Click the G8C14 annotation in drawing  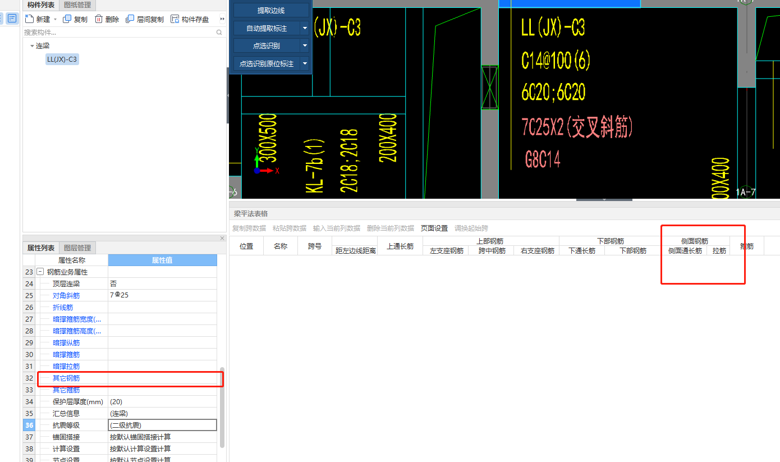pyautogui.click(x=543, y=160)
